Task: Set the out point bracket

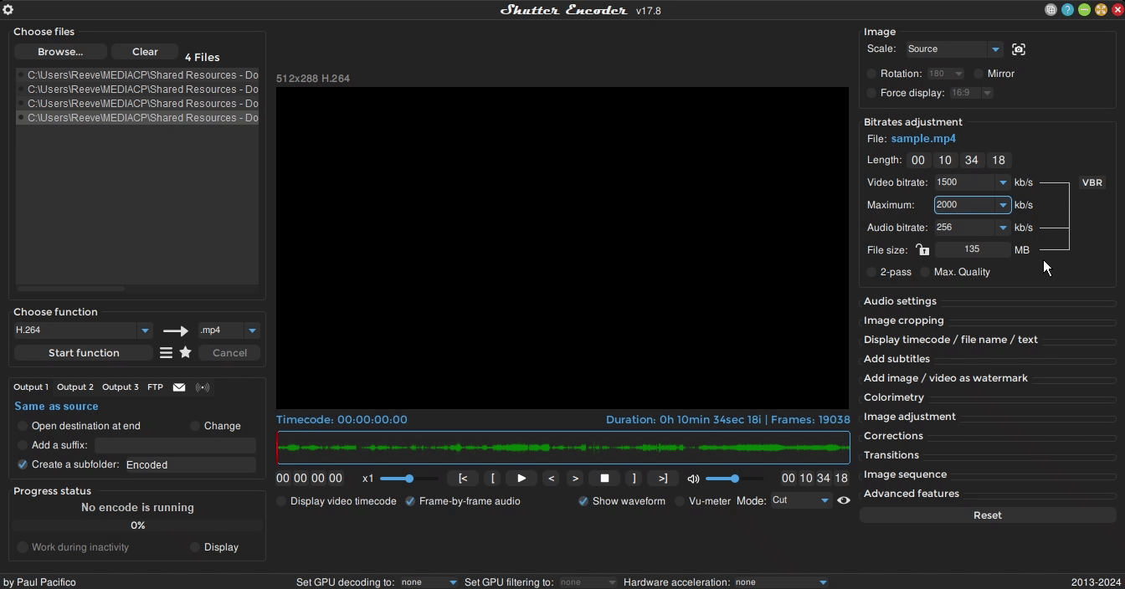Action: pyautogui.click(x=634, y=479)
